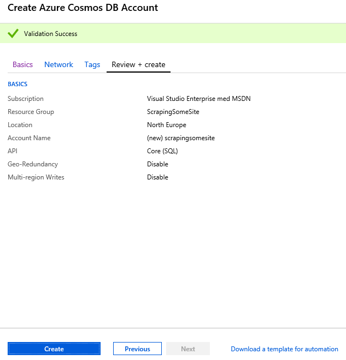Select the Visual Studio Enterprise med MSDN value
Viewport: 346px width, 360px height.
click(199, 99)
